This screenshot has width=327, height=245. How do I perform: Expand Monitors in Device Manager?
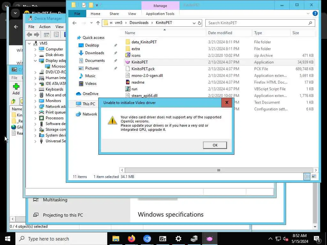(35, 101)
